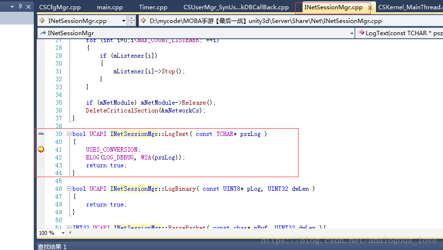Select the INetSessionMgr.cpp tab

(x=333, y=7)
